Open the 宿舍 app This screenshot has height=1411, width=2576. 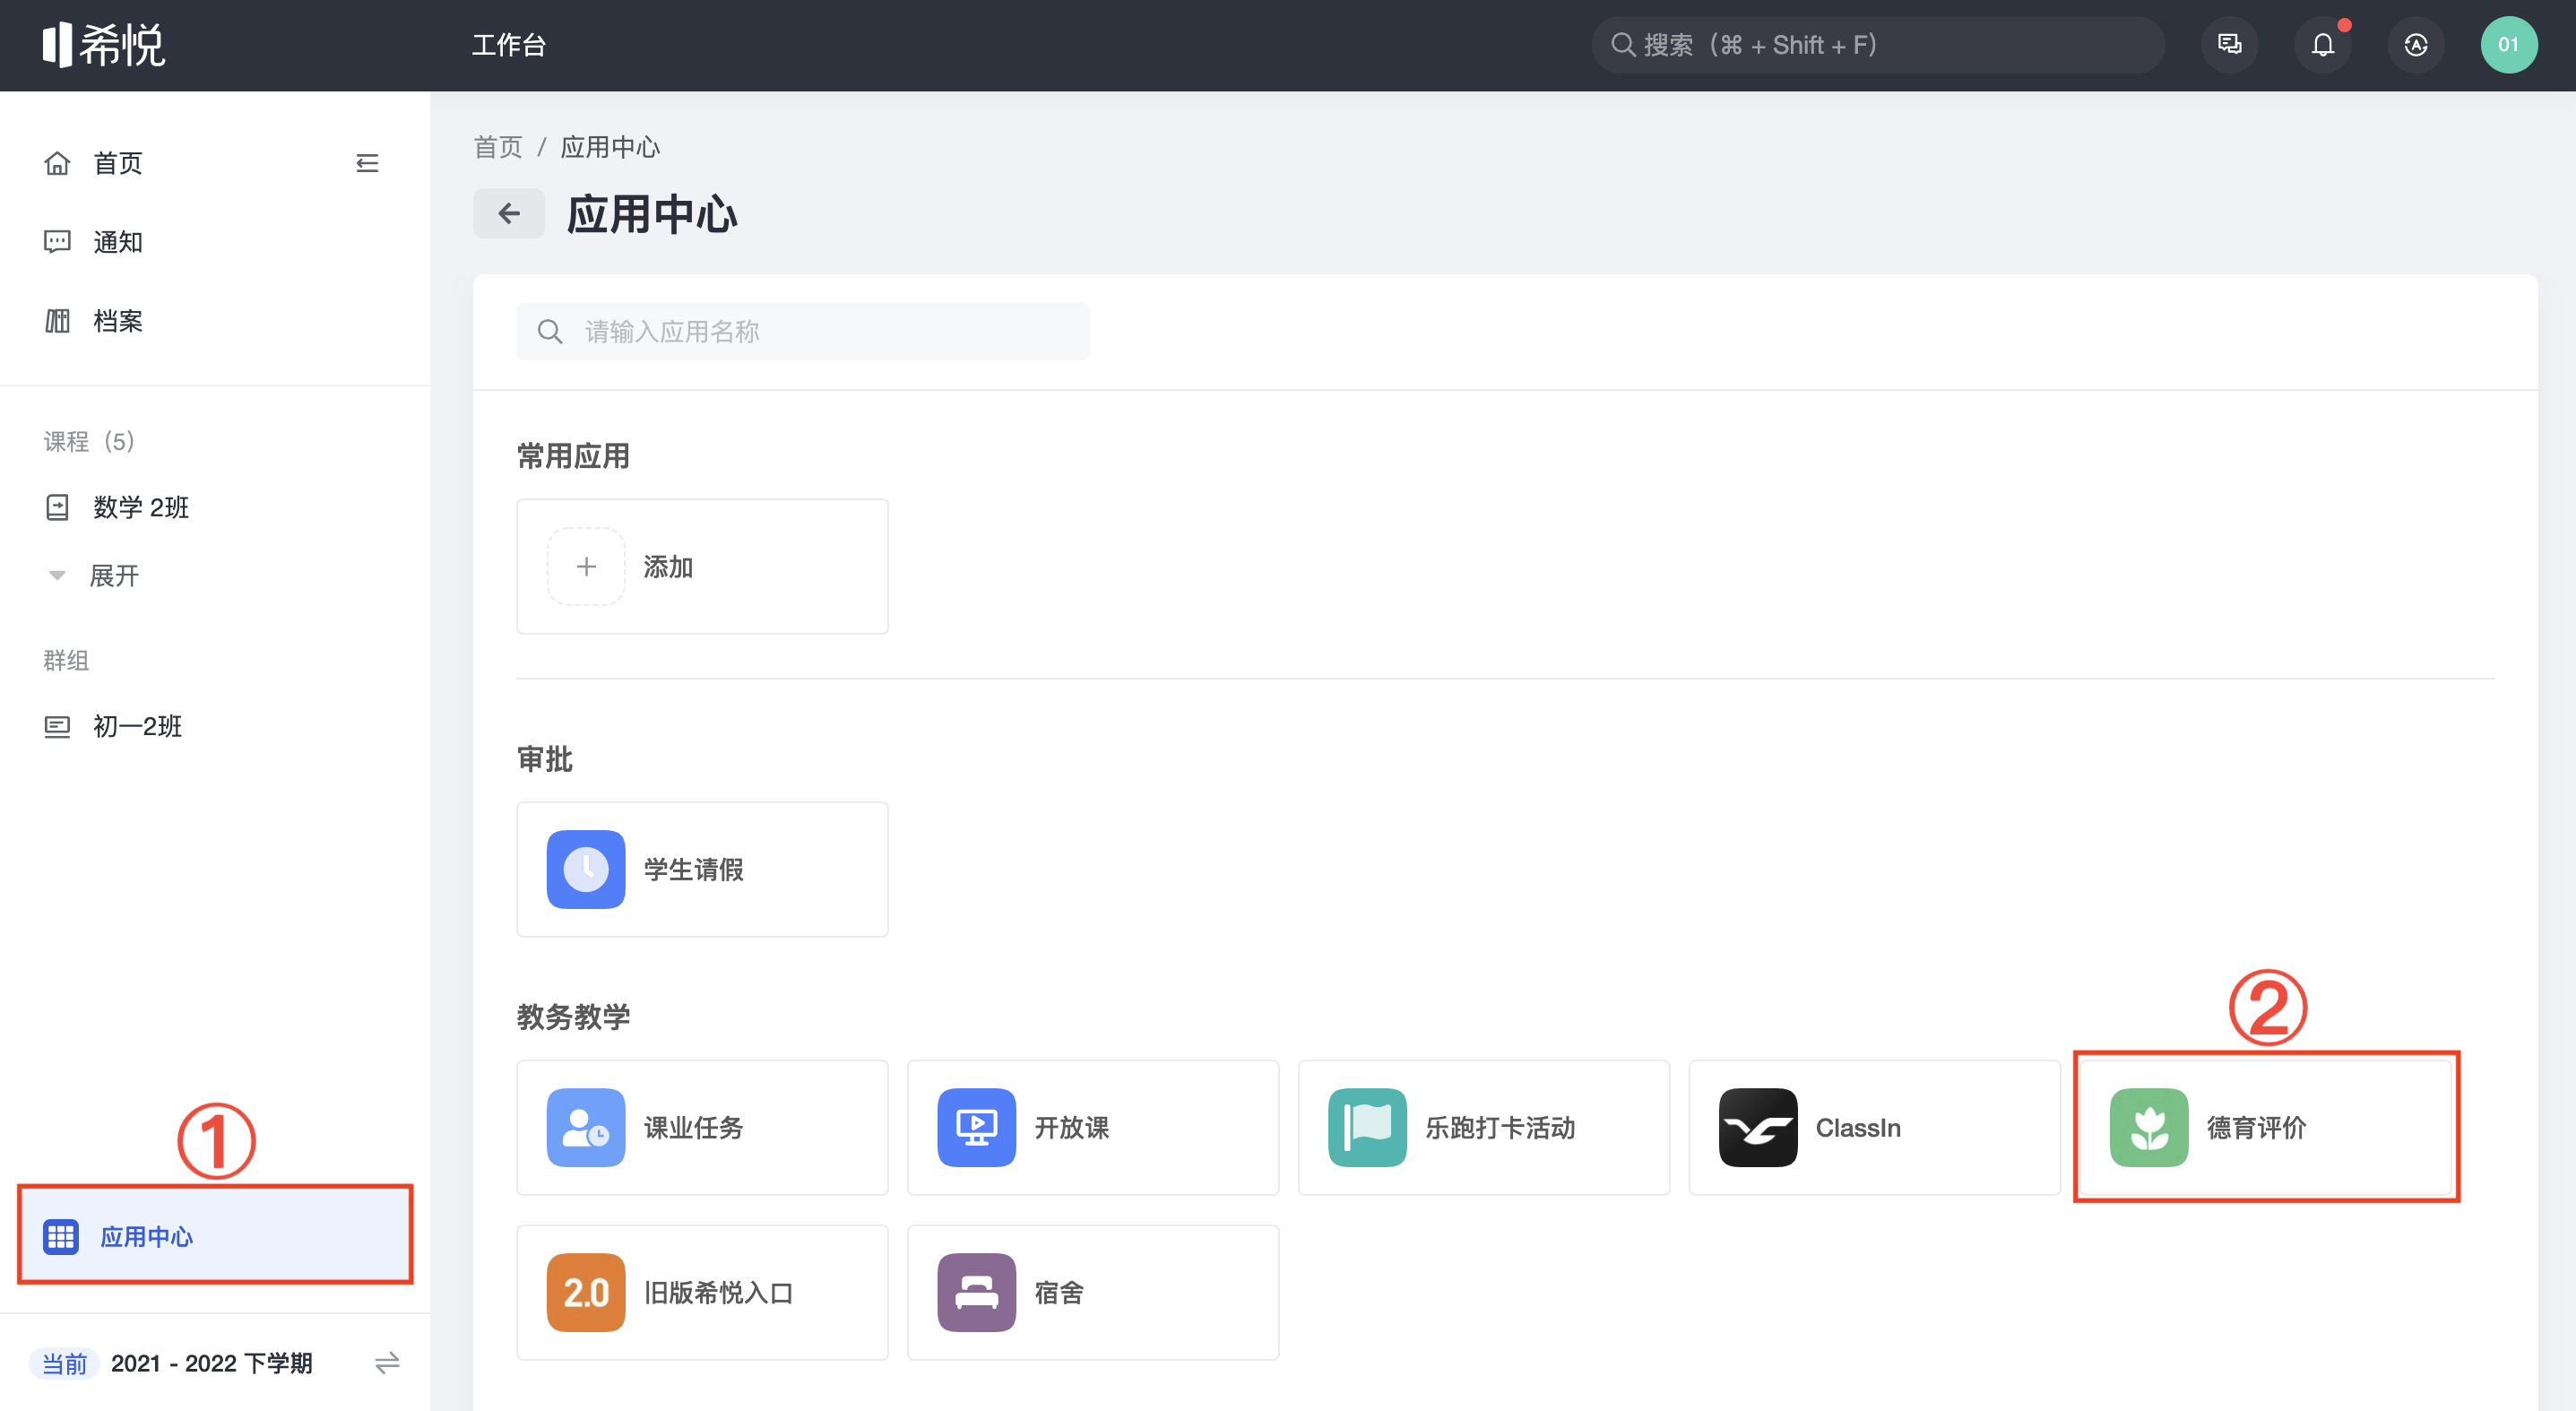click(x=1093, y=1293)
